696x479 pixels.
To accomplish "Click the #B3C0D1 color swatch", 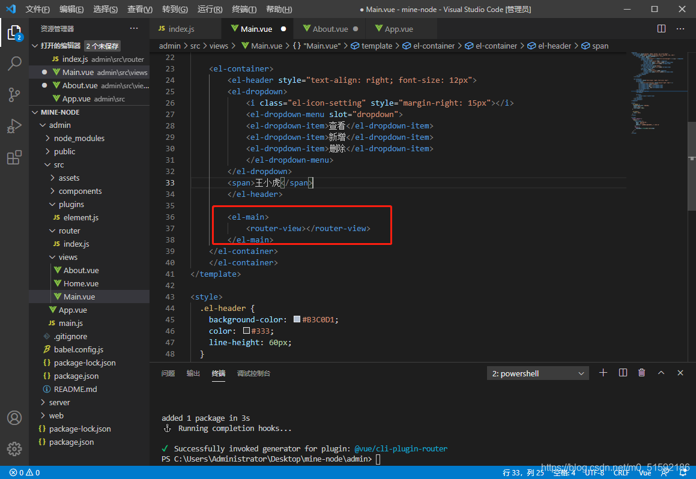I will coord(297,319).
